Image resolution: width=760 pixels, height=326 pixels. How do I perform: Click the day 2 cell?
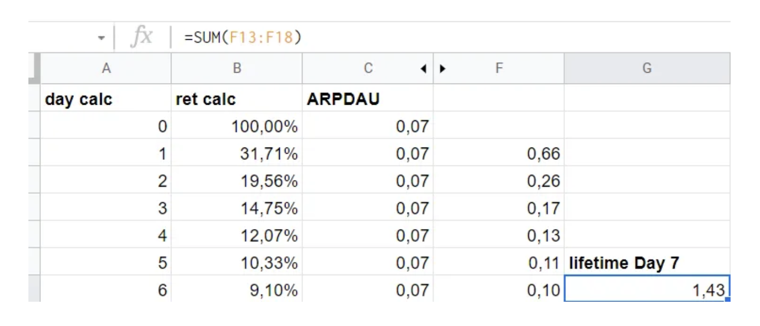[x=106, y=181]
